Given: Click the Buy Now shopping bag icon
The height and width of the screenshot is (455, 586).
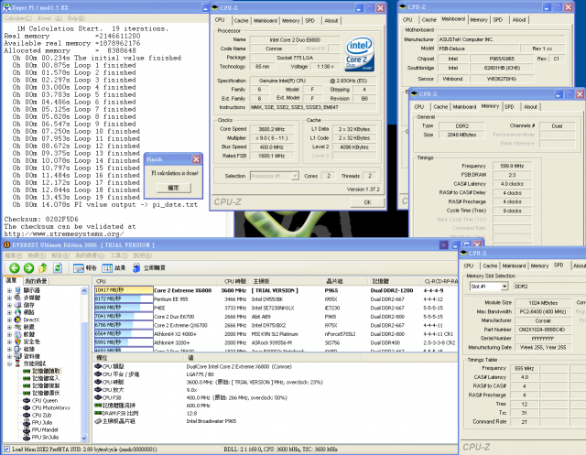Looking at the screenshot, I should click(x=136, y=267).
